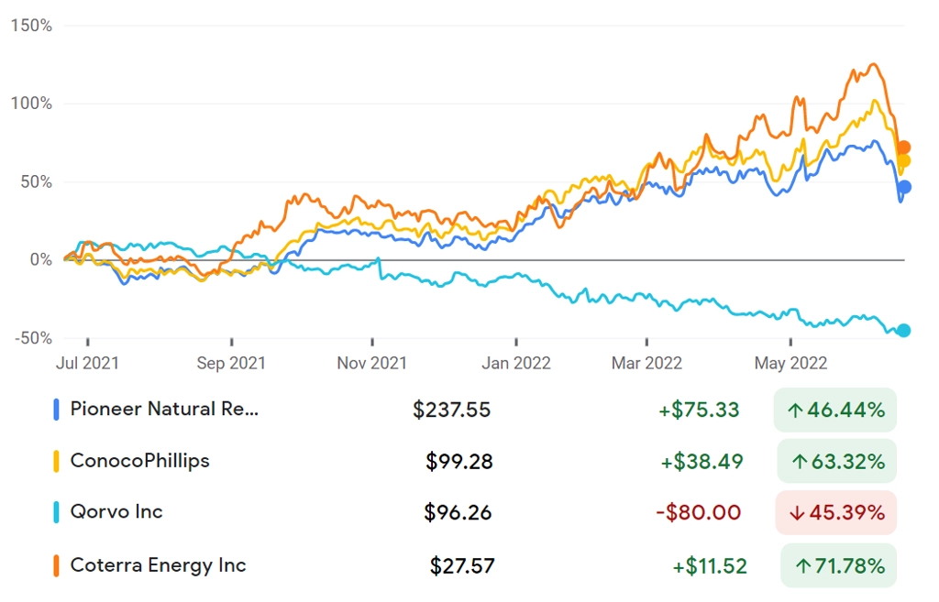The image size is (939, 602).
Task: Click the $99.28 price value
Action: pyautogui.click(x=459, y=462)
